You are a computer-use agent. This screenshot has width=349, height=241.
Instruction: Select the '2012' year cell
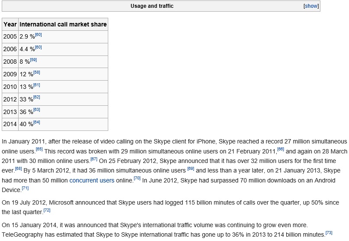pos(10,99)
